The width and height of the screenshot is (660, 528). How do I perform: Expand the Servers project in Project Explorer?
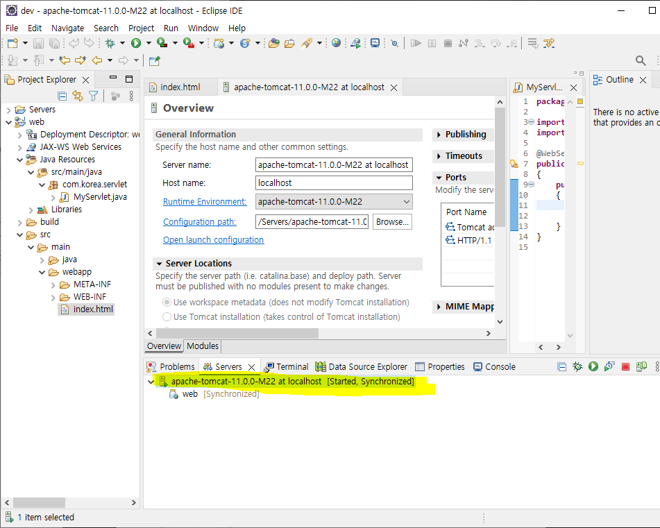[x=9, y=110]
